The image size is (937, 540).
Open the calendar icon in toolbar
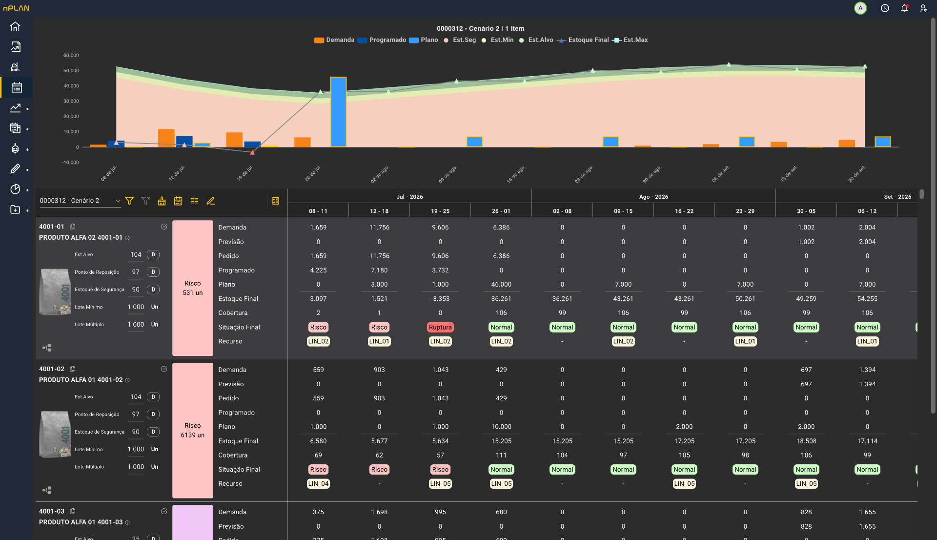coord(178,201)
